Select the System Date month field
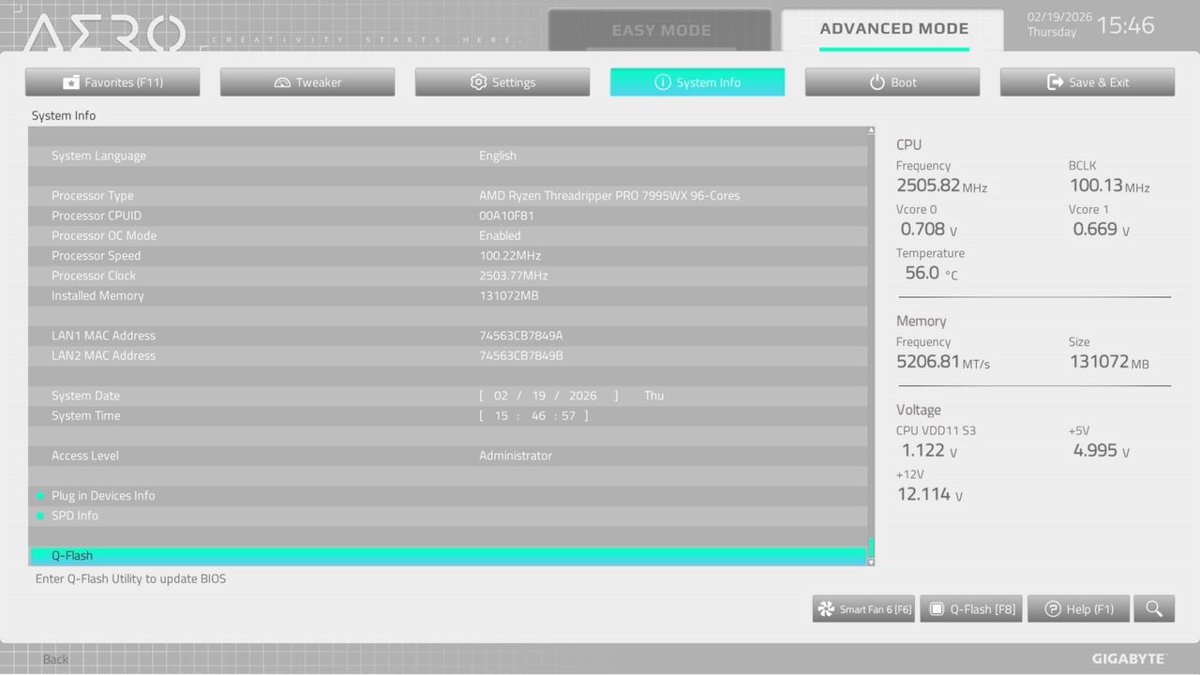This screenshot has width=1200, height=675. pos(501,395)
